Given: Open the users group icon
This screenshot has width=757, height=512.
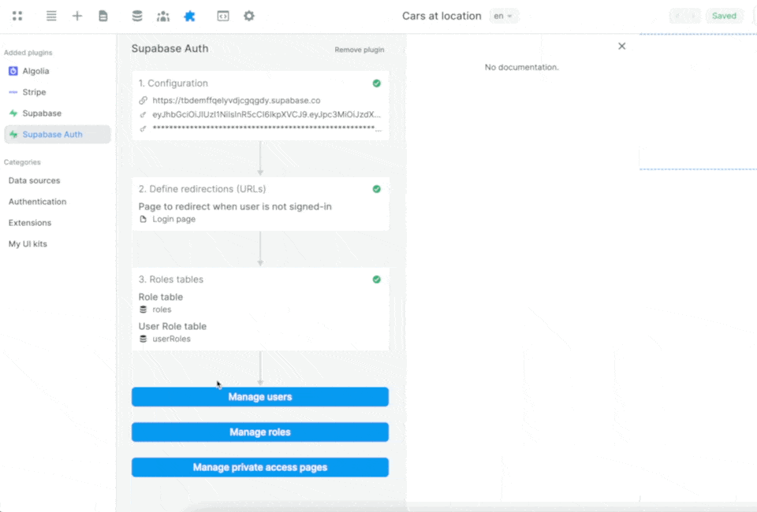Looking at the screenshot, I should (x=163, y=16).
